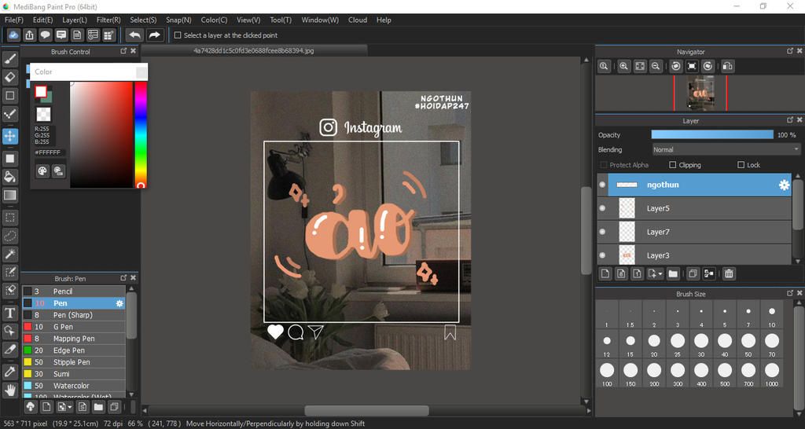
Task: Delete layer with trash icon
Action: click(x=729, y=274)
